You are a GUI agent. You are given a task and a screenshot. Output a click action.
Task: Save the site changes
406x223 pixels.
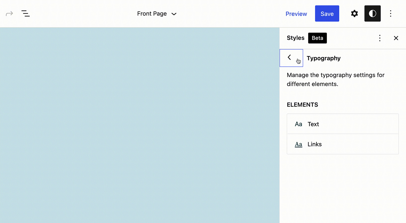327,14
